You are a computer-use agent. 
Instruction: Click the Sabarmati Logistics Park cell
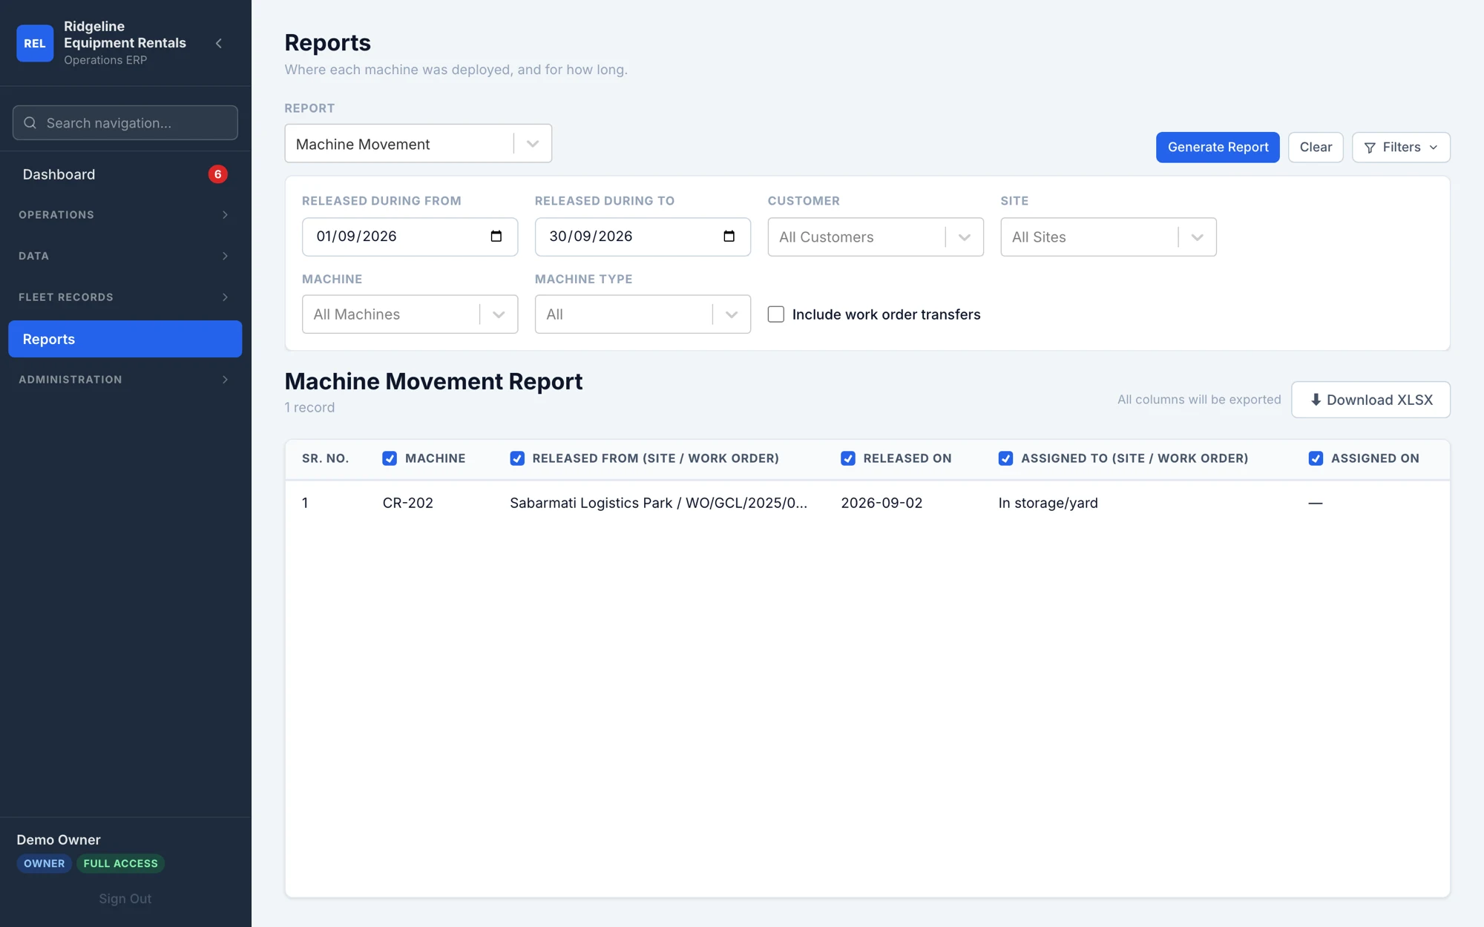[658, 503]
